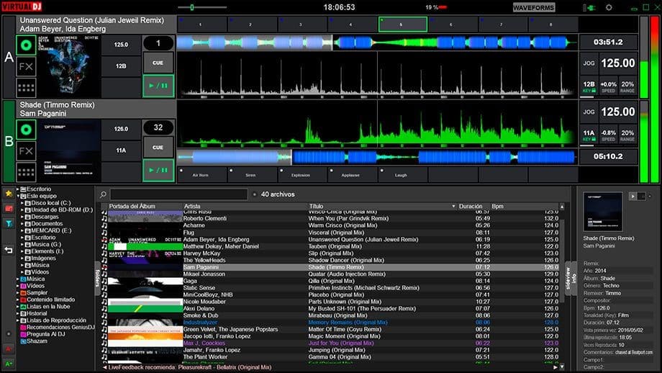
Task: Open Pregunta Al DJ folder
Action: point(45,334)
